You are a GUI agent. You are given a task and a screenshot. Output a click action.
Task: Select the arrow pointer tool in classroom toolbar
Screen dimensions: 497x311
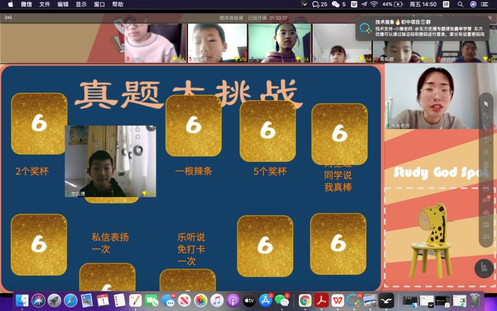[x=486, y=104]
